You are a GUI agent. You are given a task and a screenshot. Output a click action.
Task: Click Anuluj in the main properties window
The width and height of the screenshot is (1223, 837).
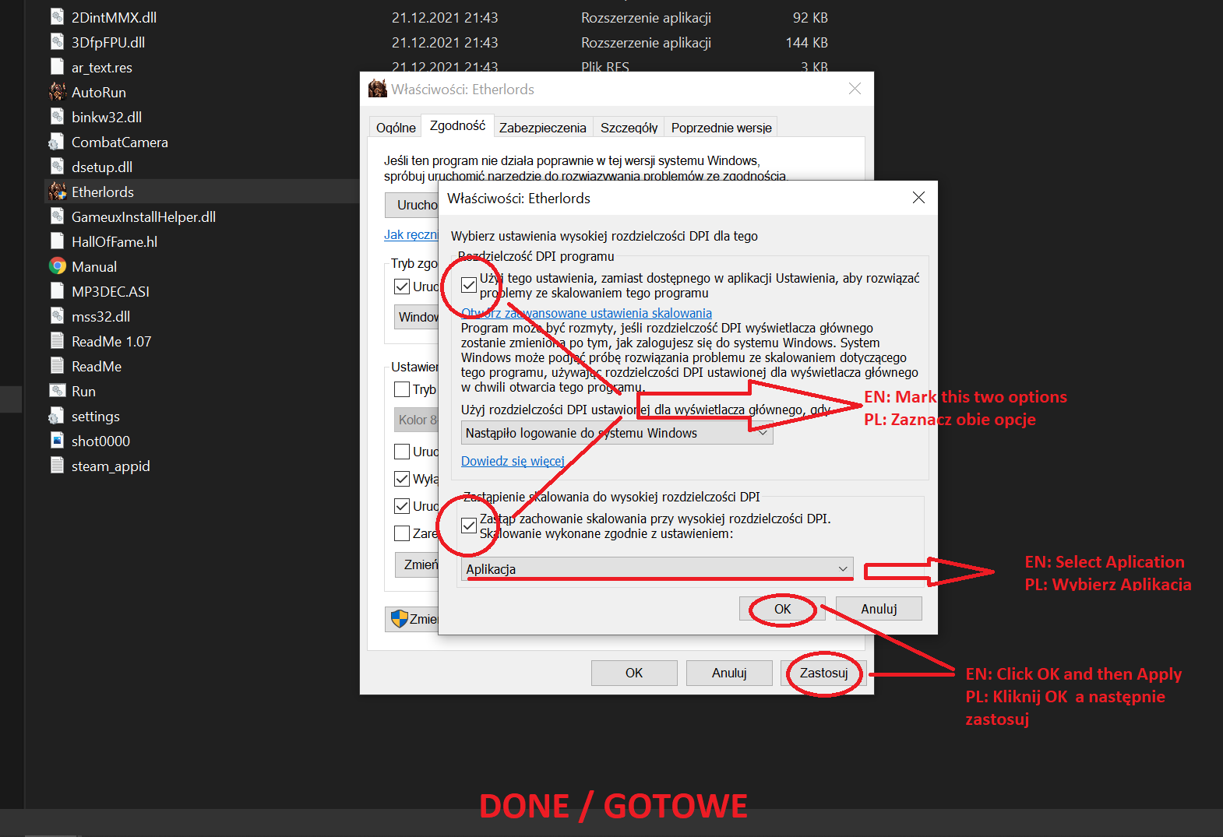[x=729, y=673]
